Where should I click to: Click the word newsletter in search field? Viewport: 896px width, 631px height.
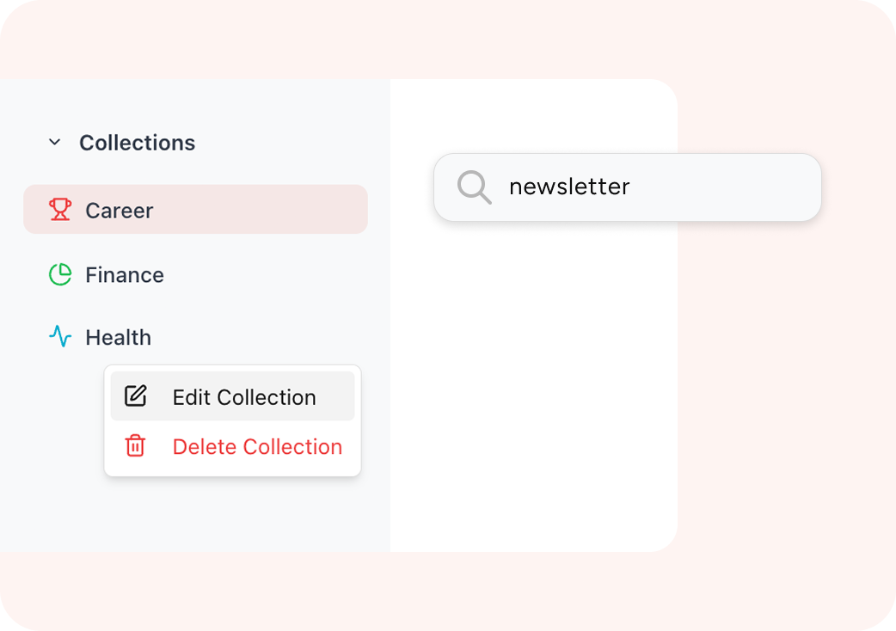pyautogui.click(x=569, y=187)
